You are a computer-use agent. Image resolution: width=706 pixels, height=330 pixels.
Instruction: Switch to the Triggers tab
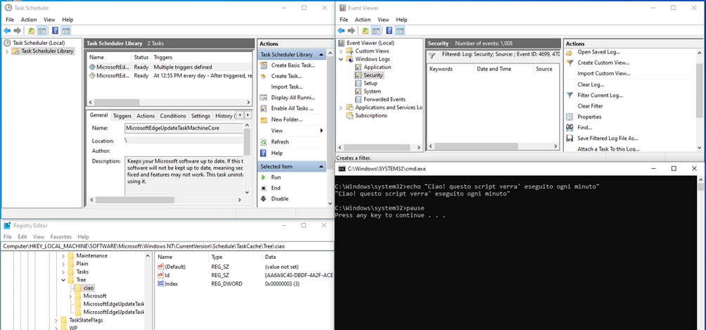(x=122, y=116)
